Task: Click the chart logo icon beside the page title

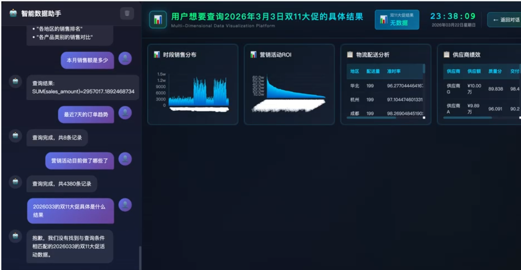Action: click(158, 20)
